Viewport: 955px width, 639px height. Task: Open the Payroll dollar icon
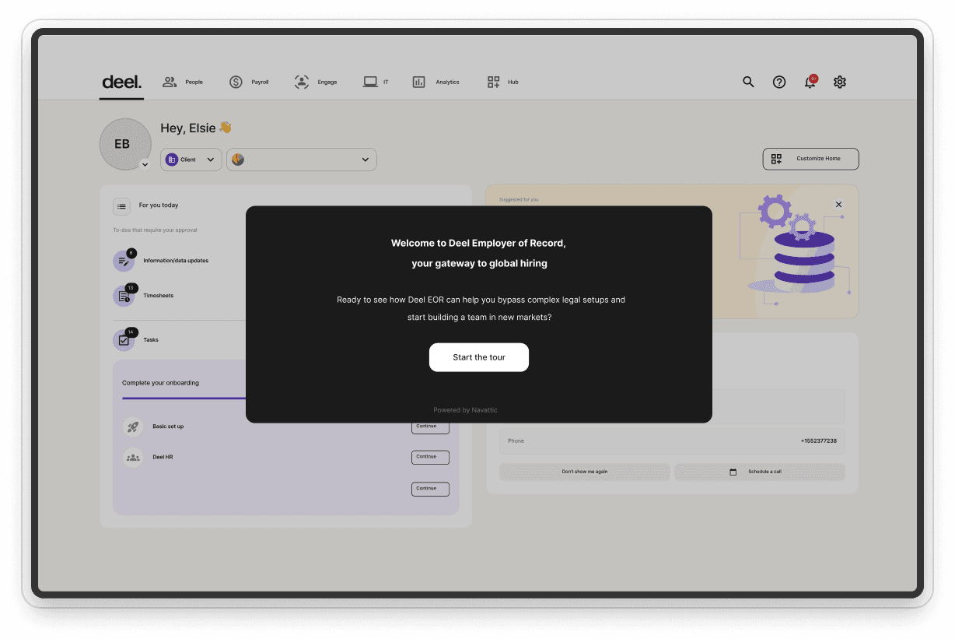(x=236, y=82)
